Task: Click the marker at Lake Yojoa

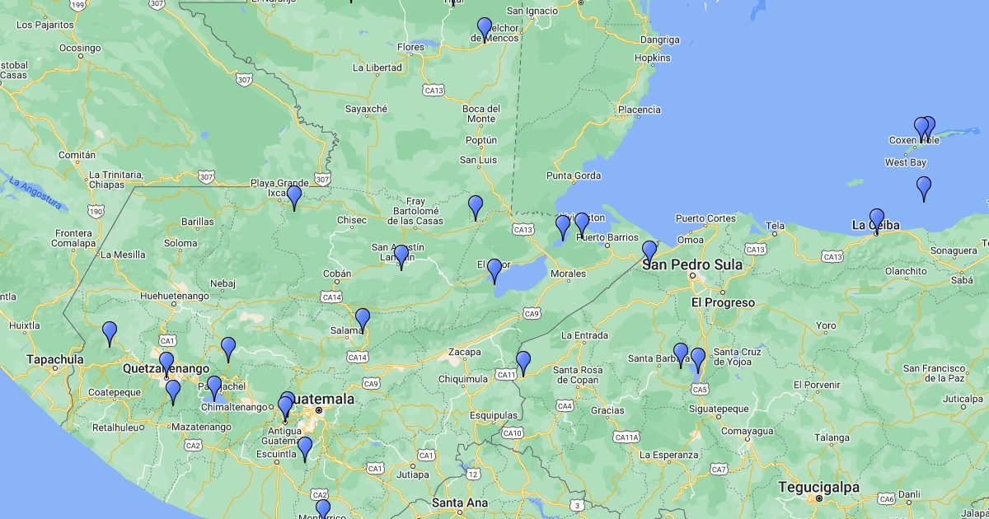Action: [698, 360]
